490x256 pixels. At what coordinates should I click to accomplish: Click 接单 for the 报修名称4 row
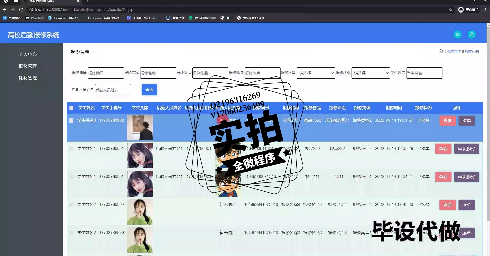tap(467, 205)
